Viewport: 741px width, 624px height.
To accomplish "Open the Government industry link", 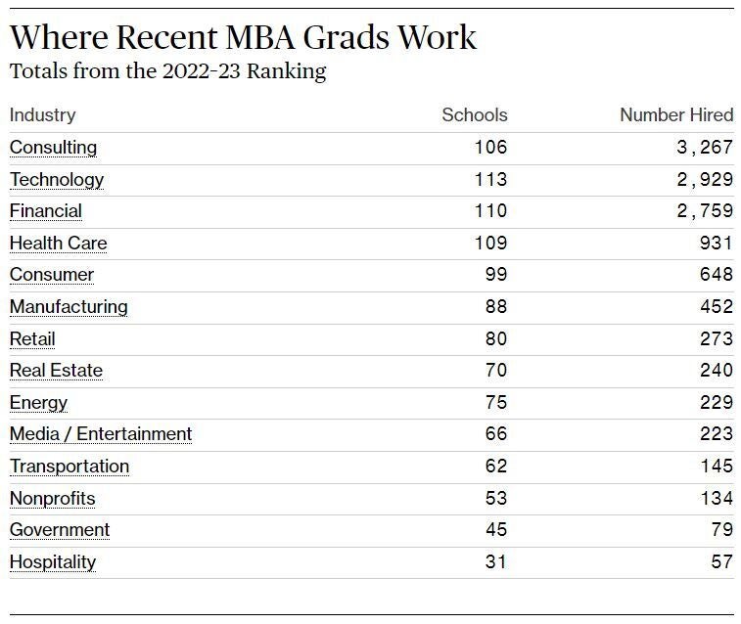I will pos(60,529).
